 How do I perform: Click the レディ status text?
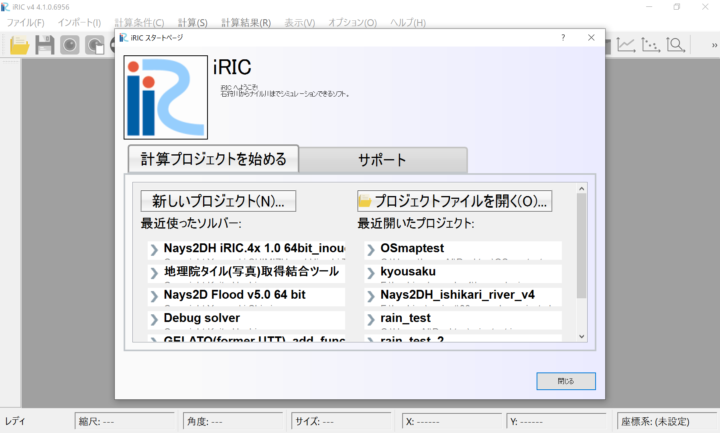point(15,421)
